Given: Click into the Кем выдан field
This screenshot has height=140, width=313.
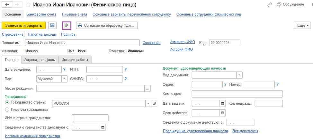Looking at the screenshot, I should click(237, 94).
